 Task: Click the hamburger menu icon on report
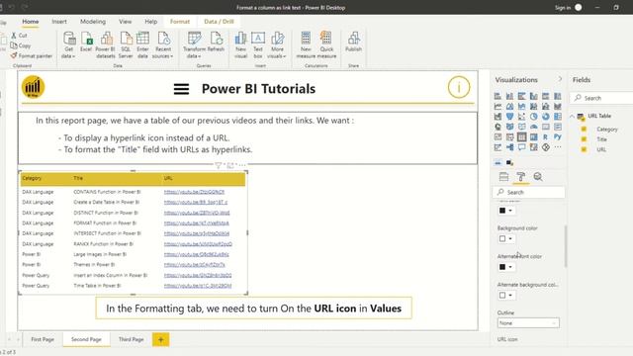point(181,89)
